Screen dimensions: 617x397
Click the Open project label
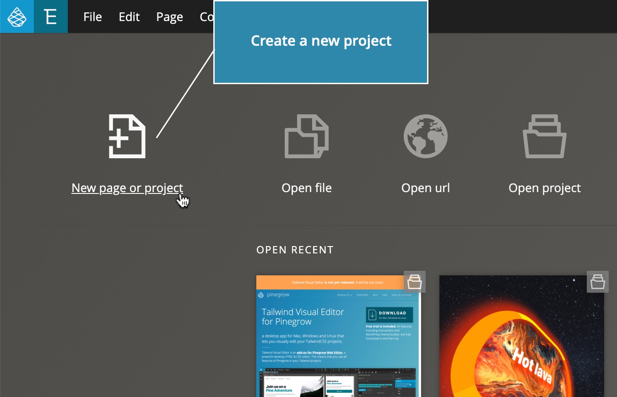(545, 188)
